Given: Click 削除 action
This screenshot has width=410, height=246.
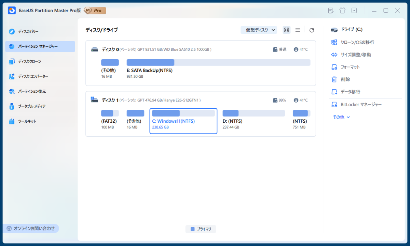Looking at the screenshot, I should pos(341,79).
